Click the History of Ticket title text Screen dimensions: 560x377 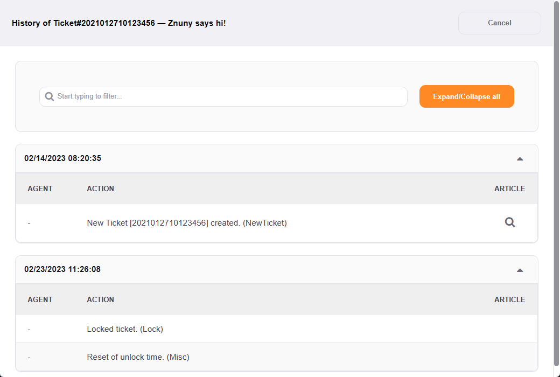118,23
